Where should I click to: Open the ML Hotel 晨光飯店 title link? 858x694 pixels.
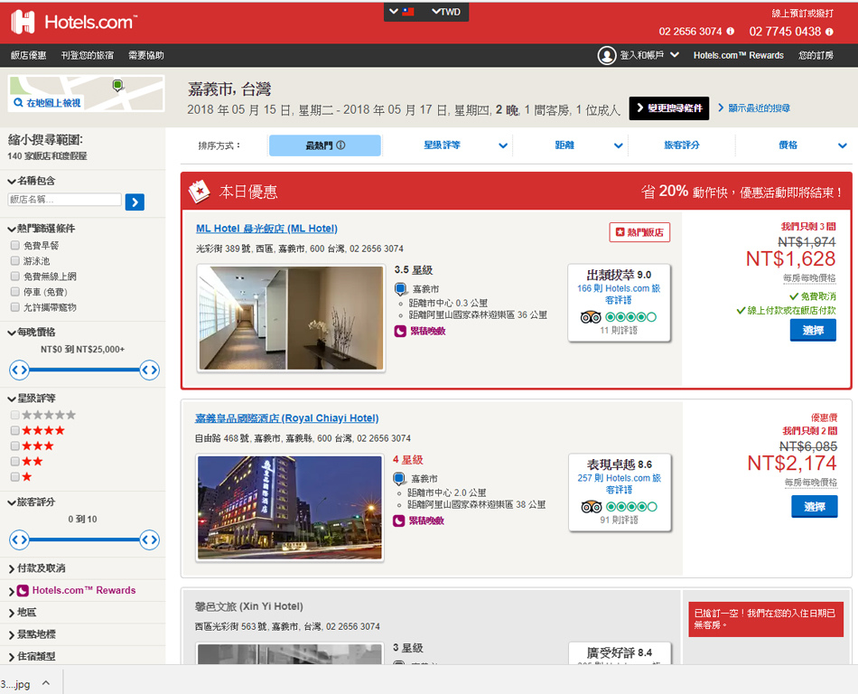pyautogui.click(x=266, y=229)
